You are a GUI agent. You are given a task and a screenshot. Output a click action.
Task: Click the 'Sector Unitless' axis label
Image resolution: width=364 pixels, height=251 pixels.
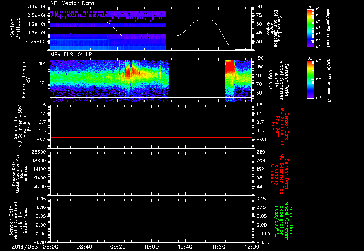point(15,28)
